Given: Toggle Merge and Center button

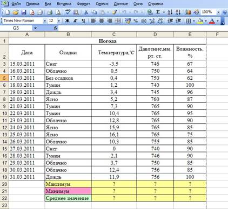Looking at the screenshot, I should [118, 21].
